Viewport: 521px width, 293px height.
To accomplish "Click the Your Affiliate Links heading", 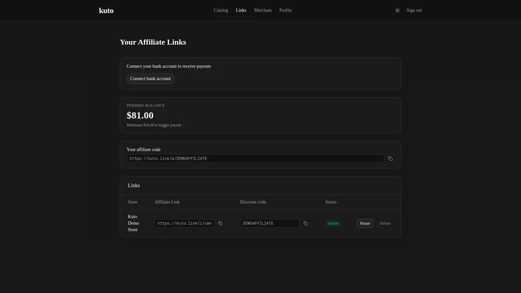I will 153,42.
